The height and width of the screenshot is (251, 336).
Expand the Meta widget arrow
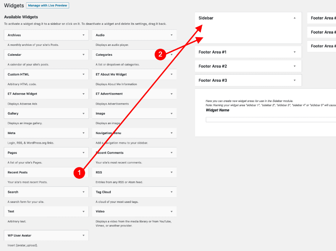83,133
